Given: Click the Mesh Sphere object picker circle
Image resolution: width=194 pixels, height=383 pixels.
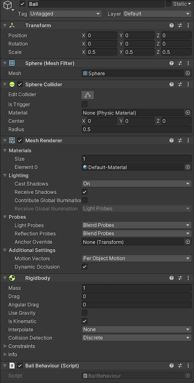Looking at the screenshot, I should click(x=187, y=73).
